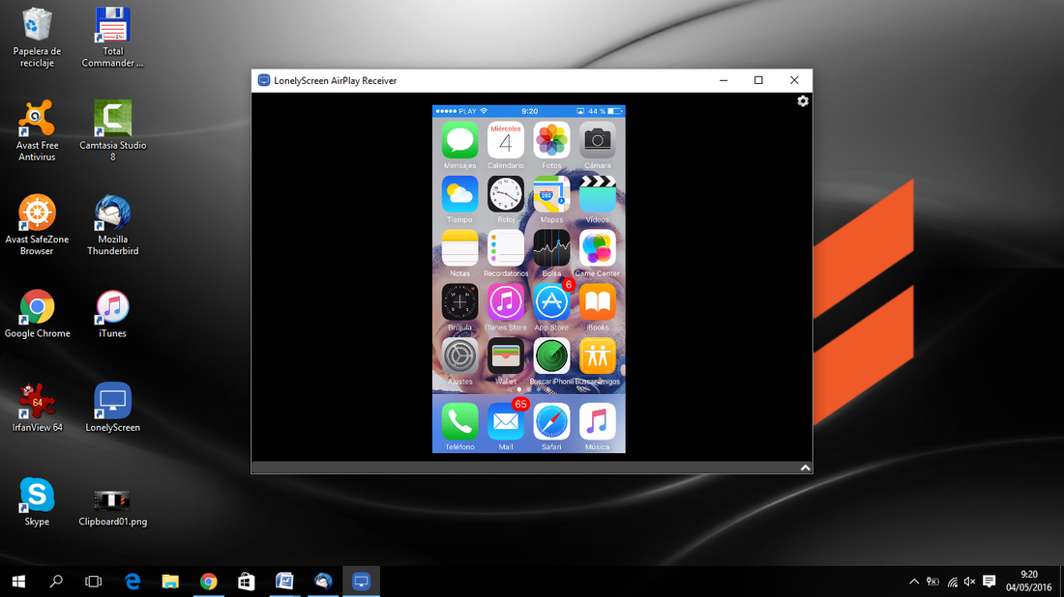Screen dimensions: 1064x597
Task: Switch to Thunderbird on taskbar
Action: [x=323, y=582]
